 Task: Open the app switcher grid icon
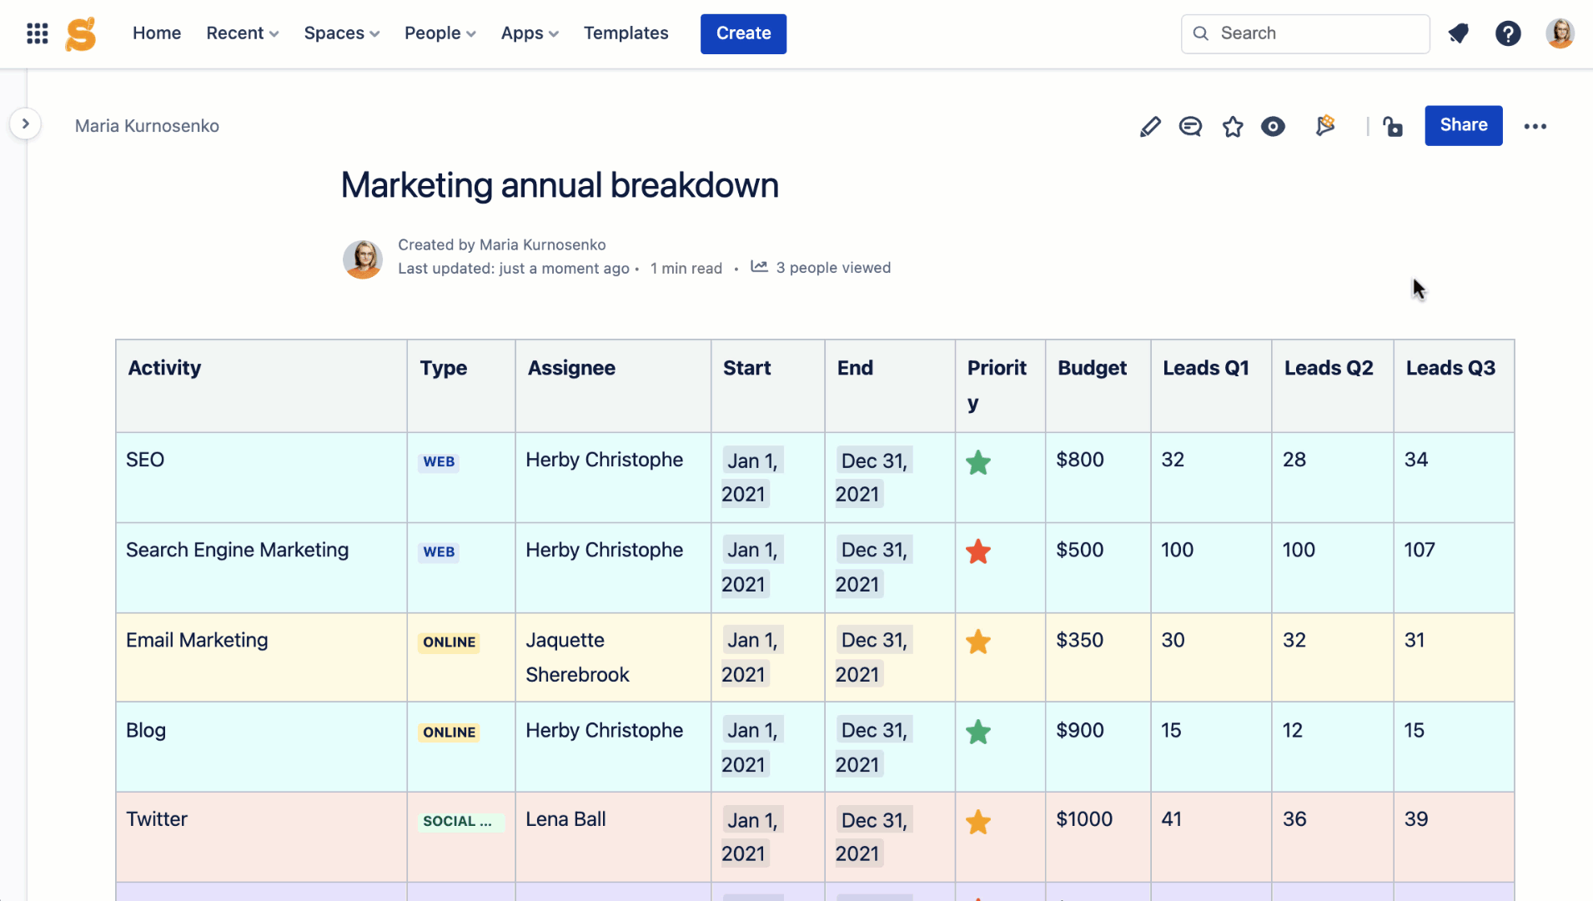[37, 33]
